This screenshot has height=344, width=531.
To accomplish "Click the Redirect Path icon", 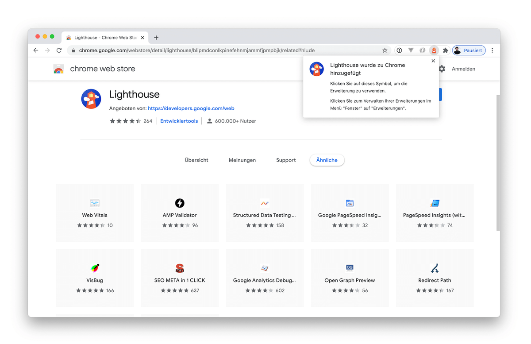I will (x=435, y=268).
